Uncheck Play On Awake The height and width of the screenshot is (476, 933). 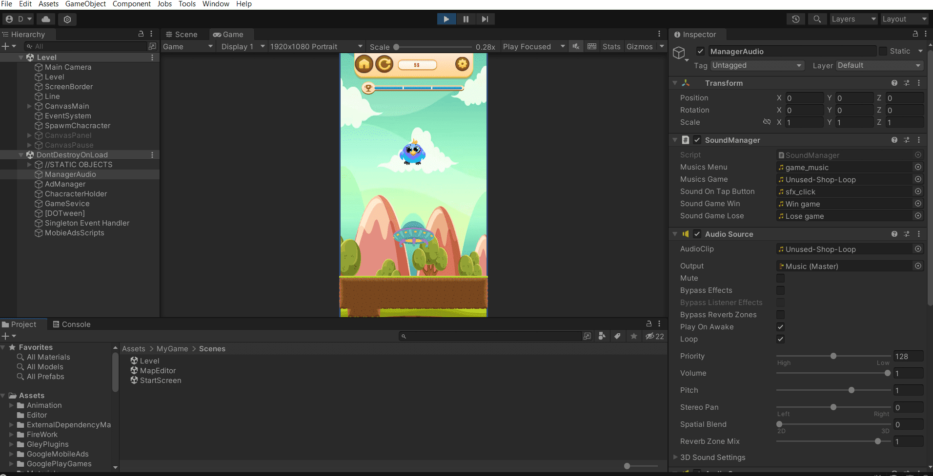781,327
